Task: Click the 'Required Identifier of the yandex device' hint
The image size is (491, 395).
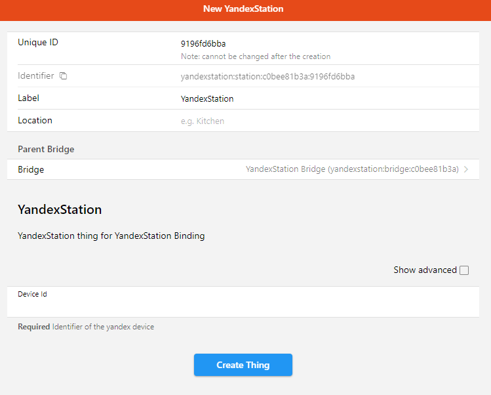Action: (86, 327)
